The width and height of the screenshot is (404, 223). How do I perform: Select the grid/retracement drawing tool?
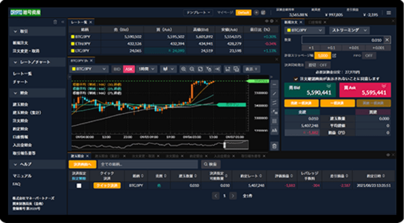(x=274, y=121)
